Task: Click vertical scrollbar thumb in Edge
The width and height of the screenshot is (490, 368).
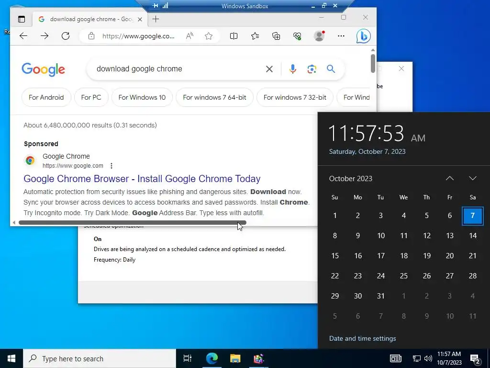Action: click(373, 64)
